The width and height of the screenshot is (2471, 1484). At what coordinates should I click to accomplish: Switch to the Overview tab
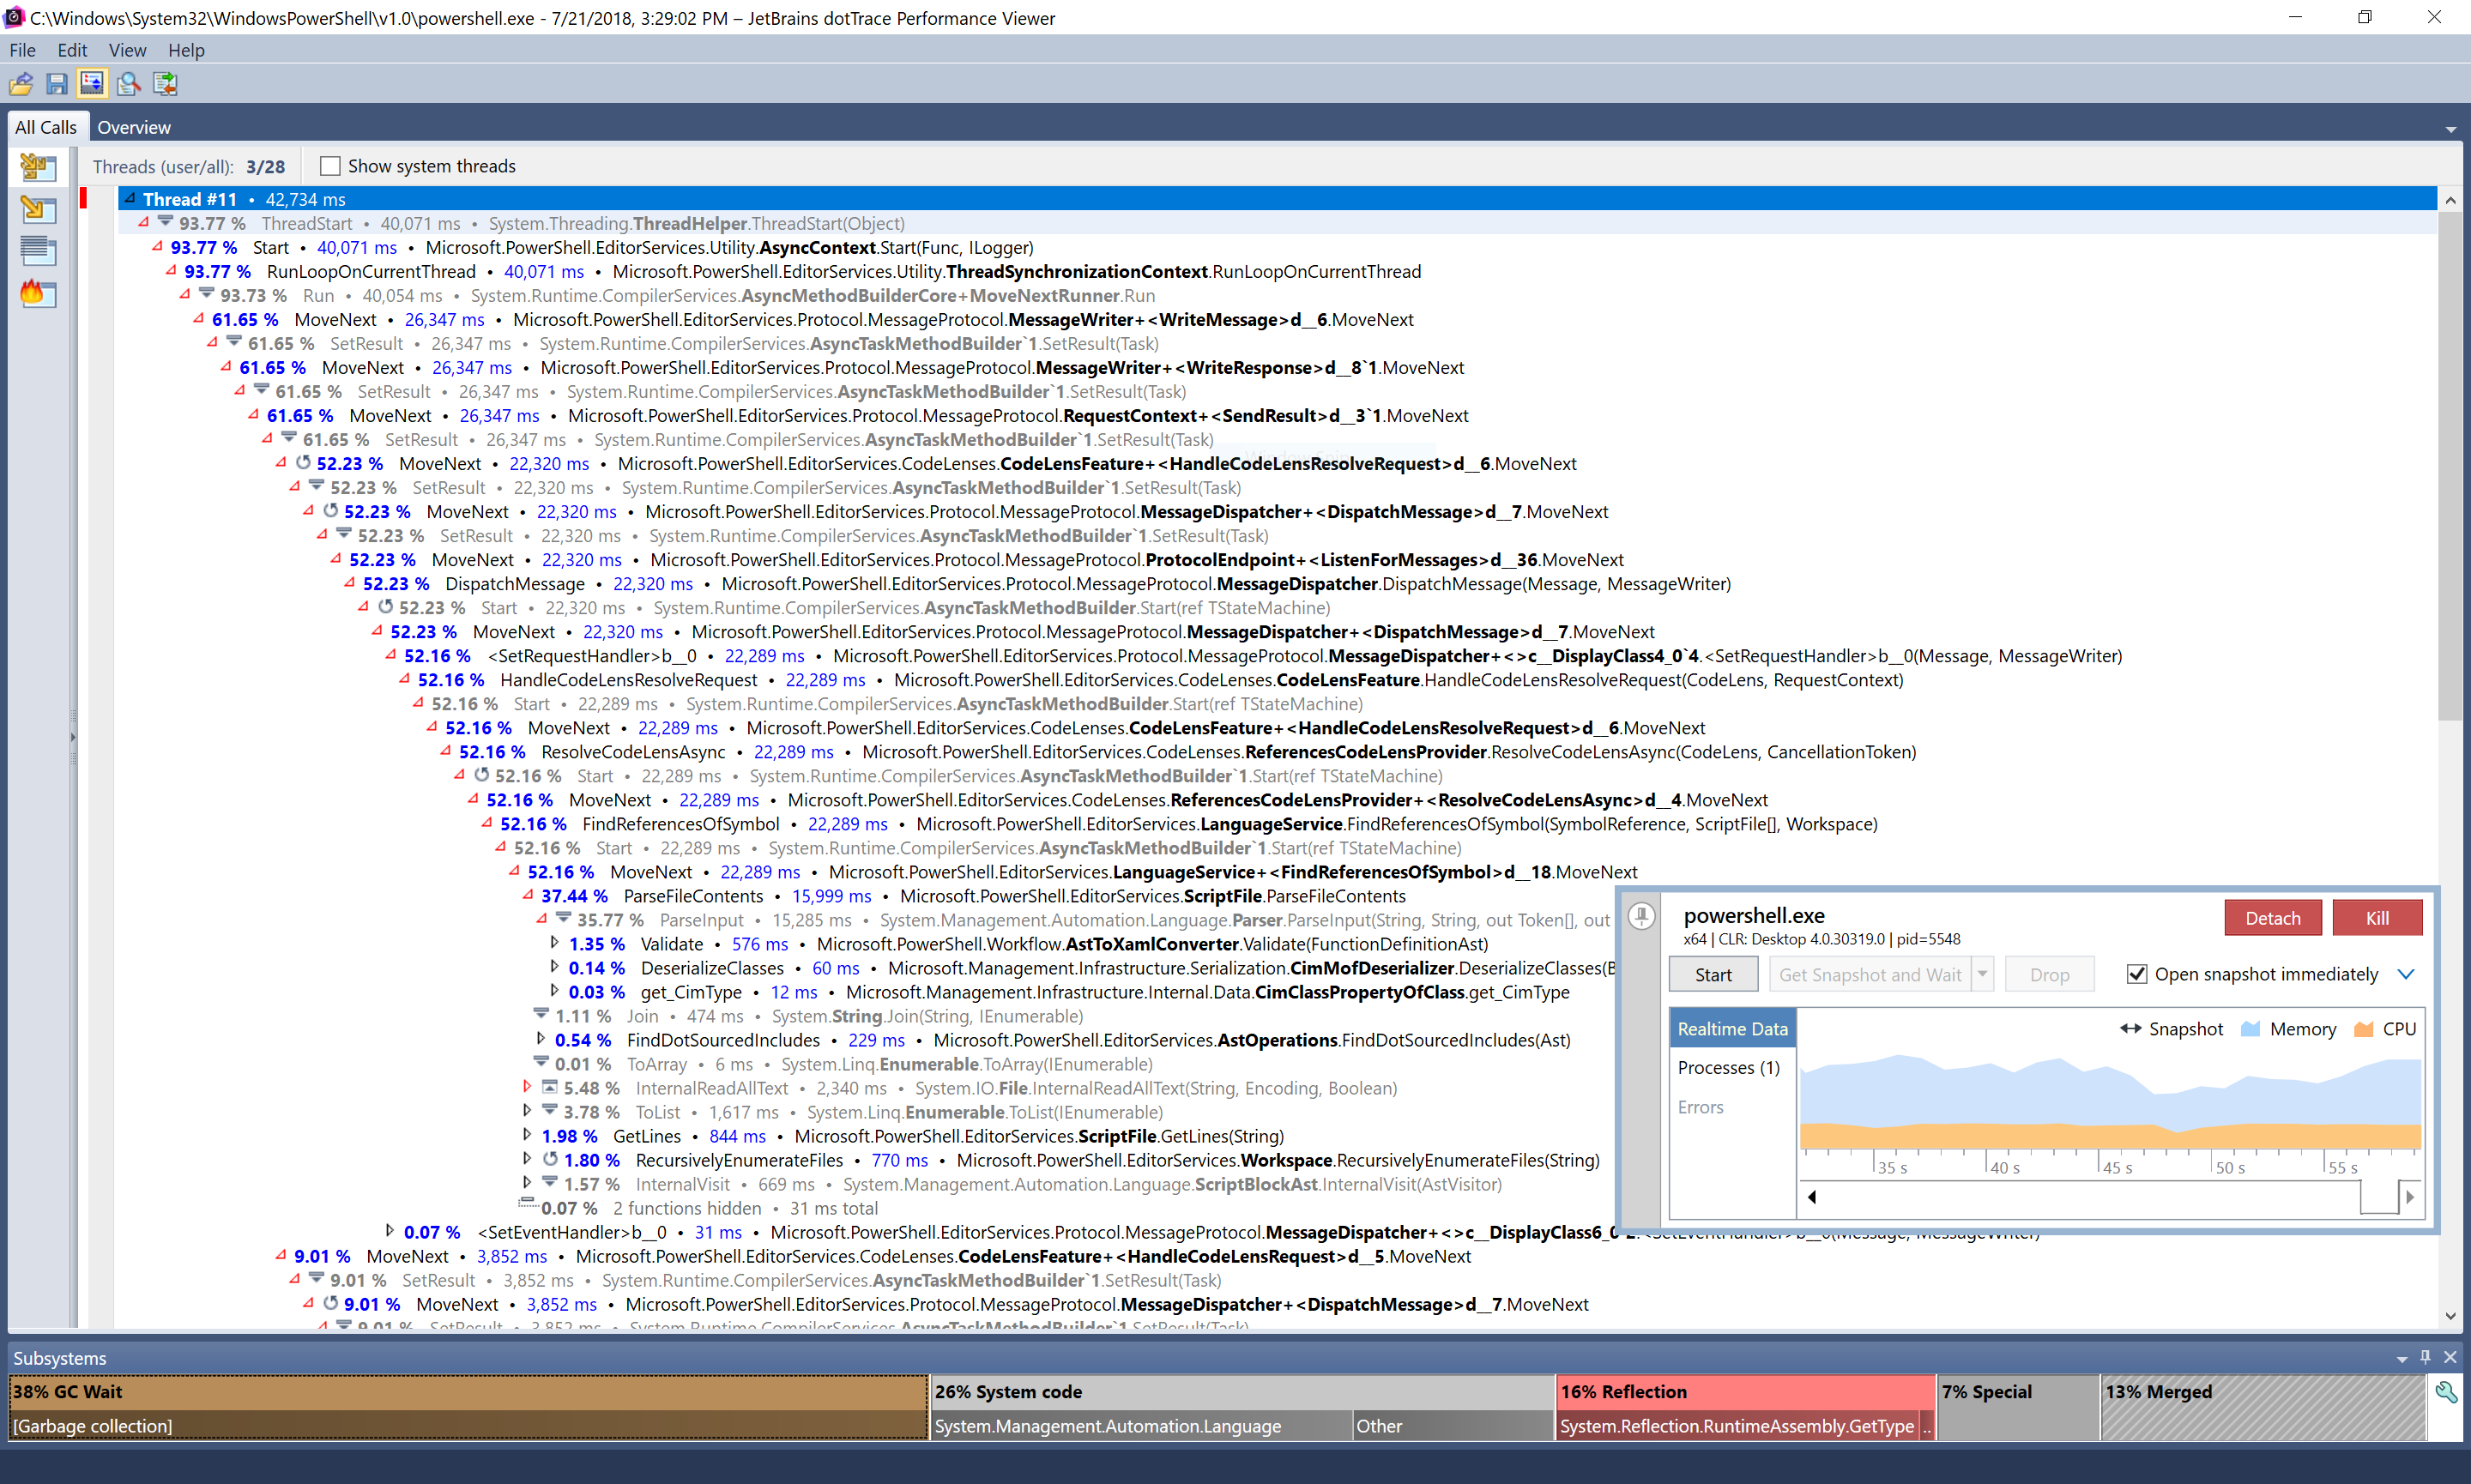[x=134, y=127]
